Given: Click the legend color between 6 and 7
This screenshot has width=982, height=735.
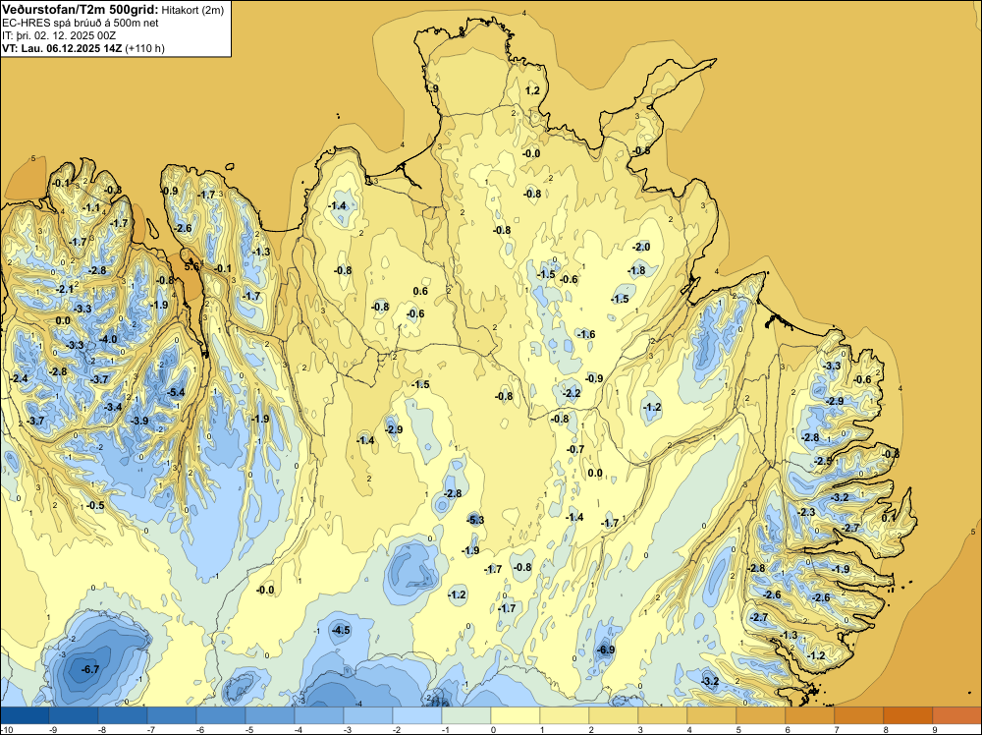Looking at the screenshot, I should tap(810, 715).
